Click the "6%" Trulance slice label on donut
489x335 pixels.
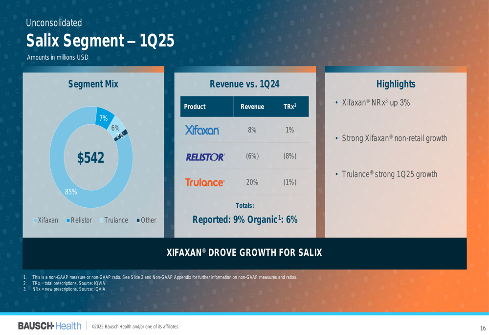115,128
